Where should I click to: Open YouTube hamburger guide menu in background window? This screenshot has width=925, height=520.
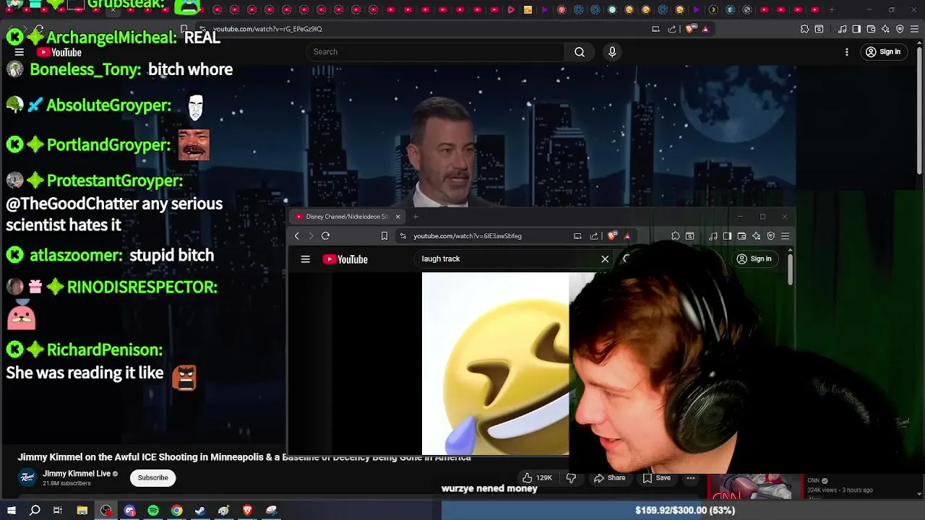[x=20, y=52]
